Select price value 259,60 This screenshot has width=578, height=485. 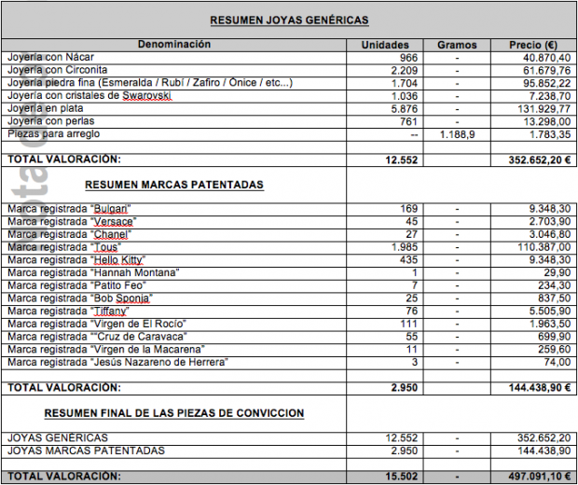pos(554,350)
